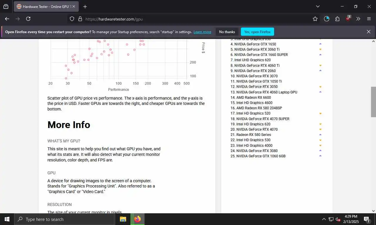
Task: Open the Learn more link
Action: [x=202, y=32]
